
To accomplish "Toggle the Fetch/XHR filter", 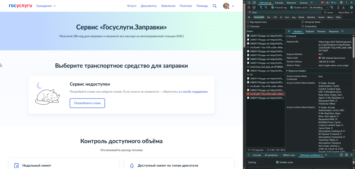I will point(259,17).
